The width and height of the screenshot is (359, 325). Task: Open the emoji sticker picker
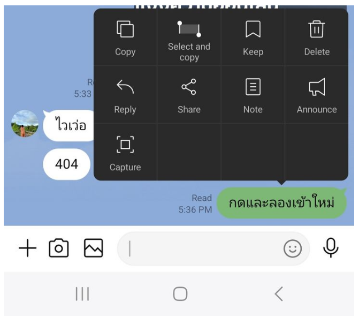tap(292, 248)
